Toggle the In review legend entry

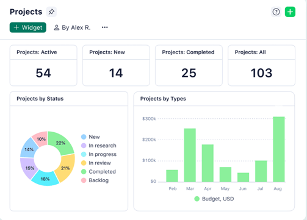tap(96, 163)
